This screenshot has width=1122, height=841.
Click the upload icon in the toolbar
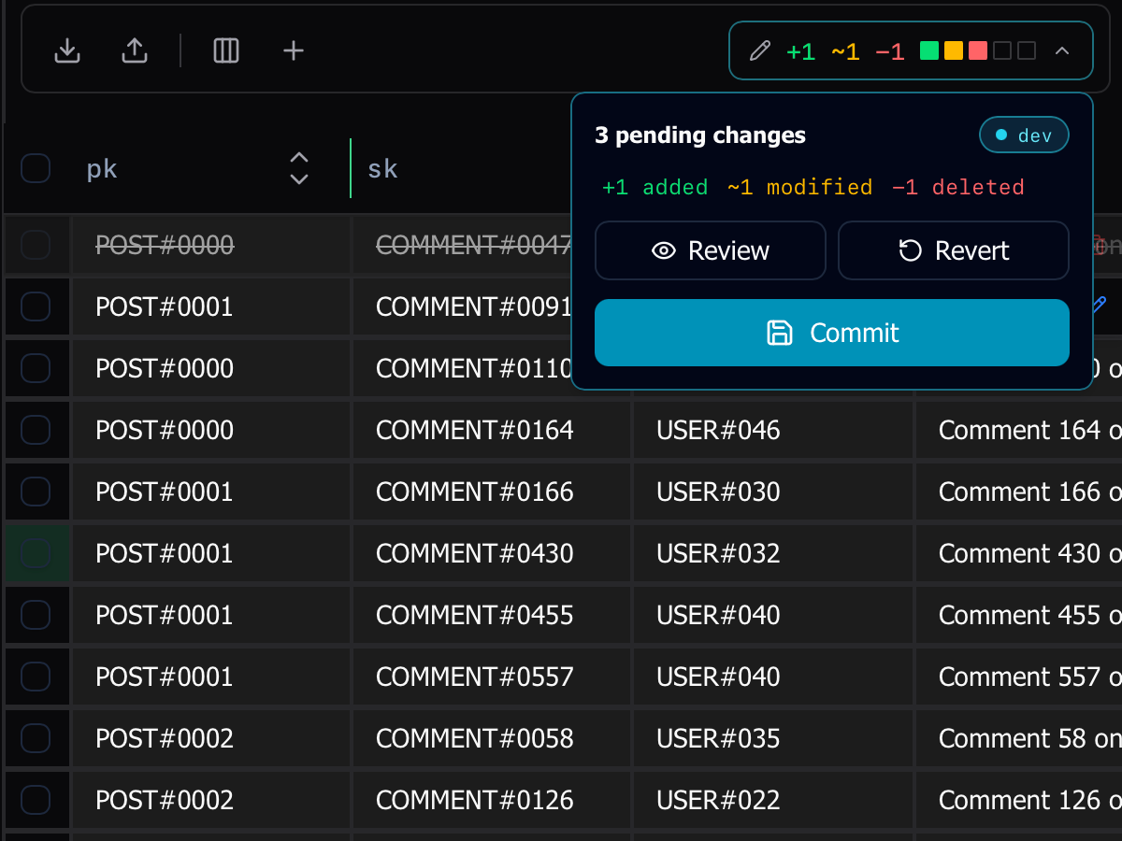point(135,50)
